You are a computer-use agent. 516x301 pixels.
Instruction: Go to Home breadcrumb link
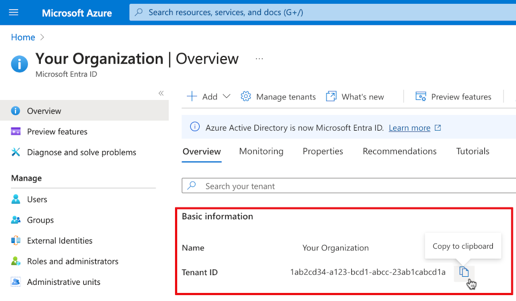(23, 37)
